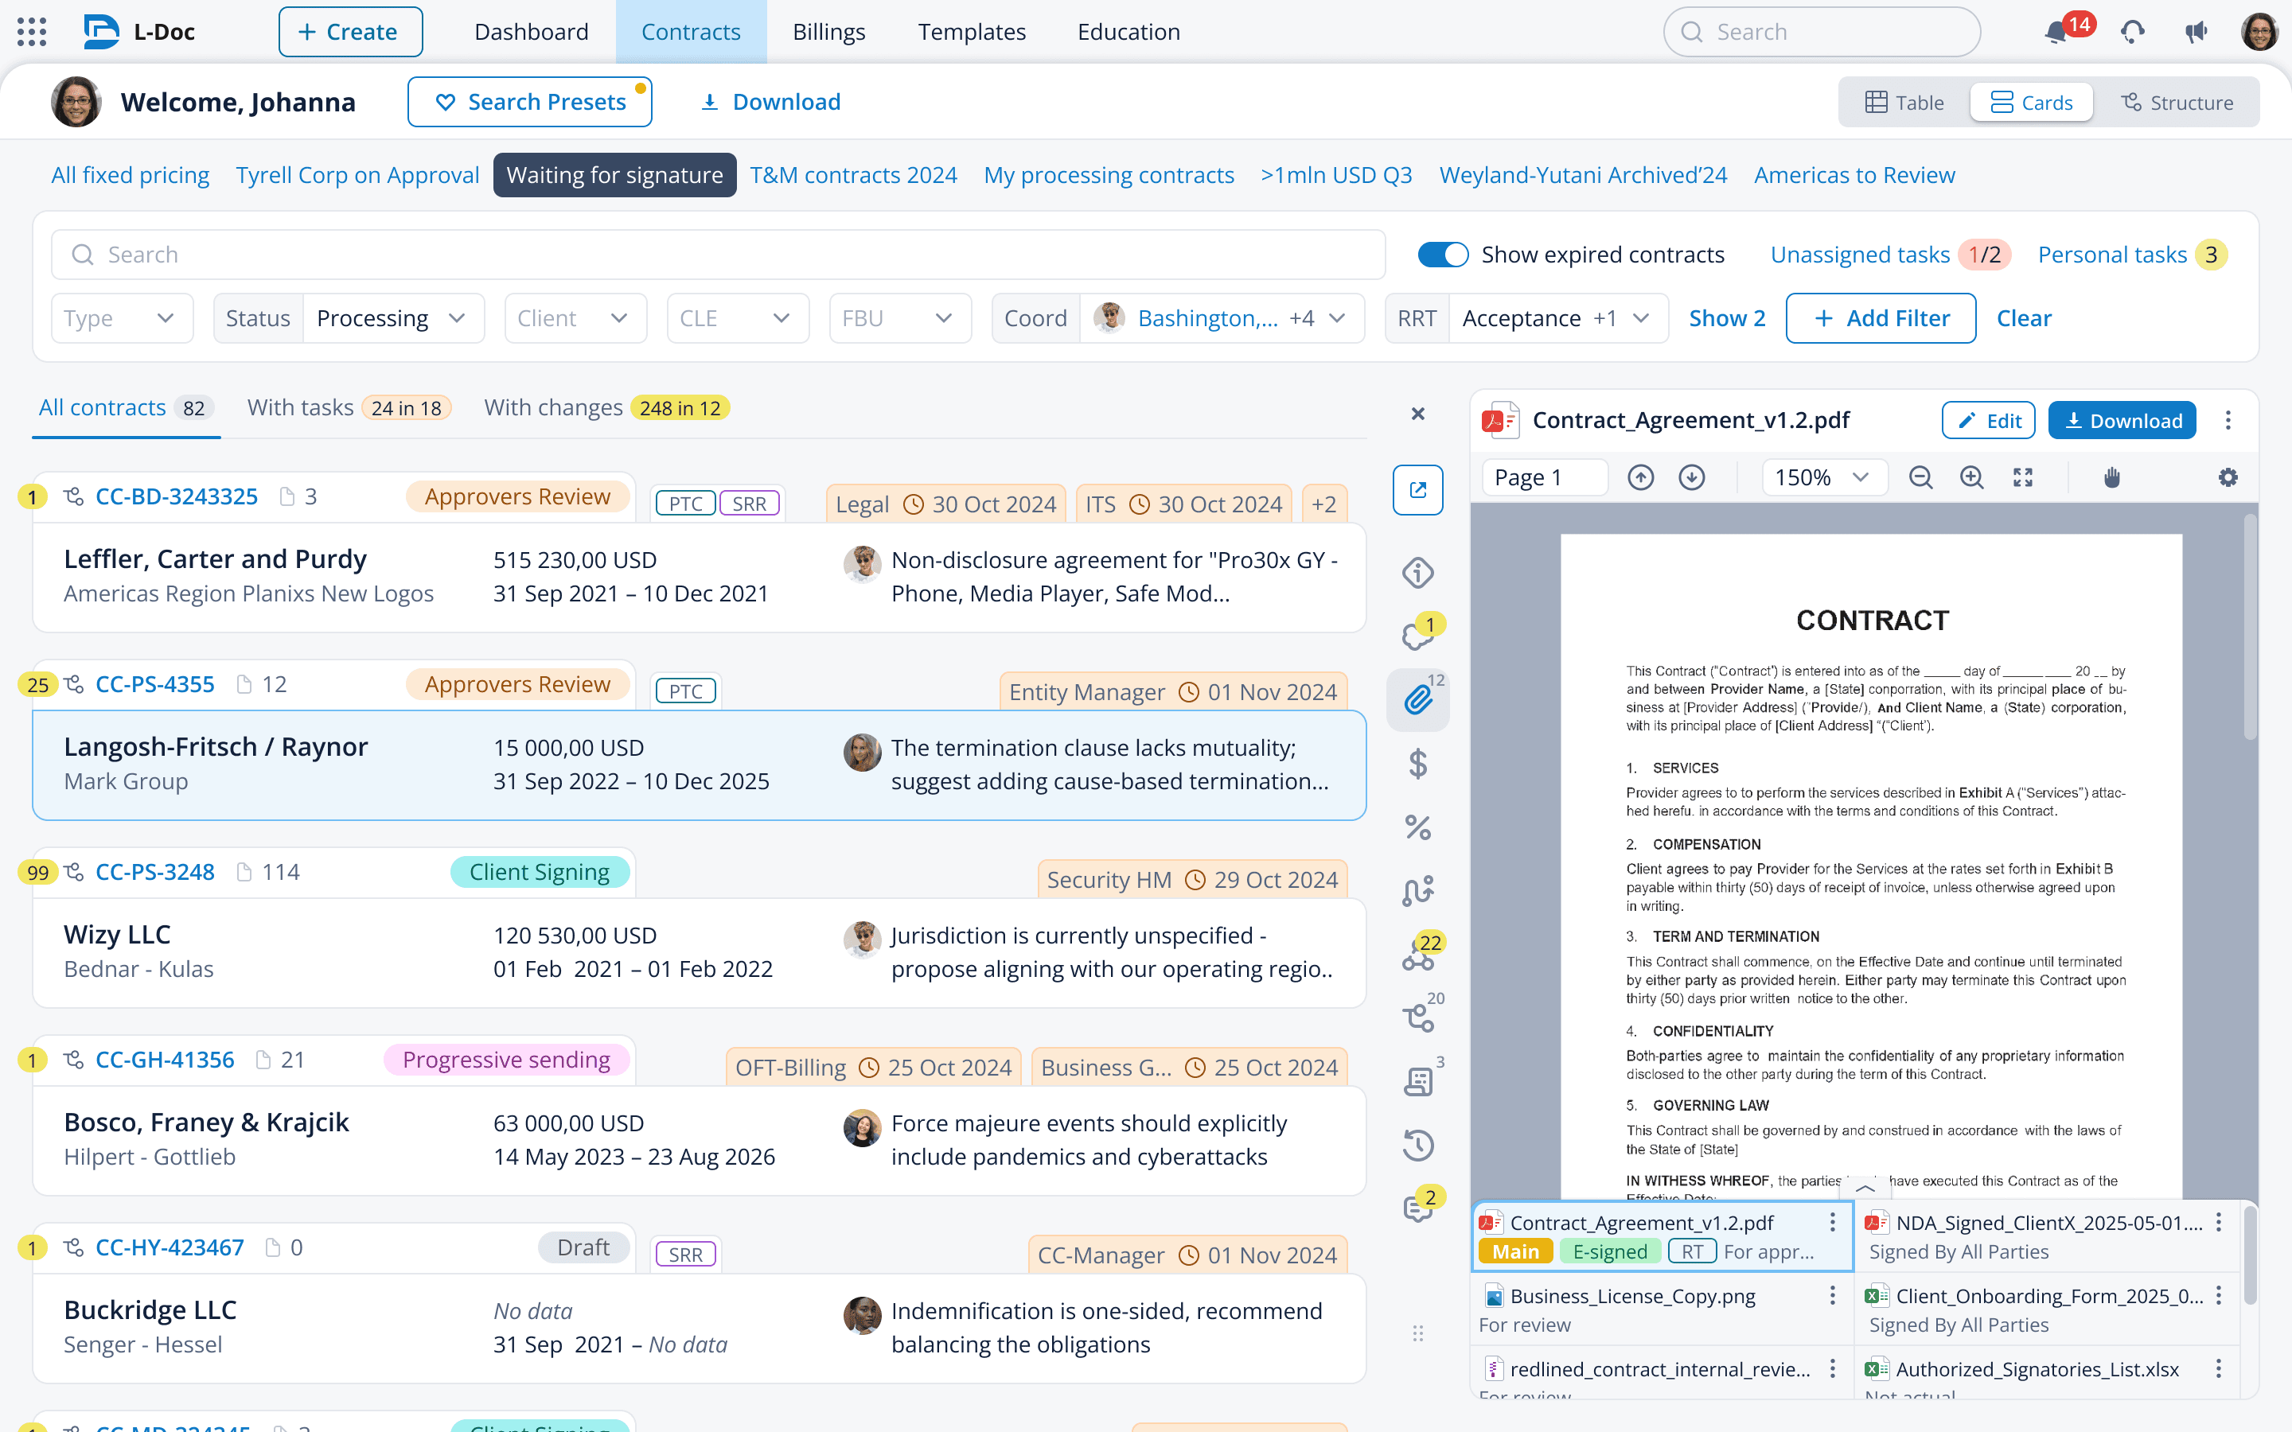The height and width of the screenshot is (1432, 2292).
Task: Open the Billings menu item
Action: [828, 32]
